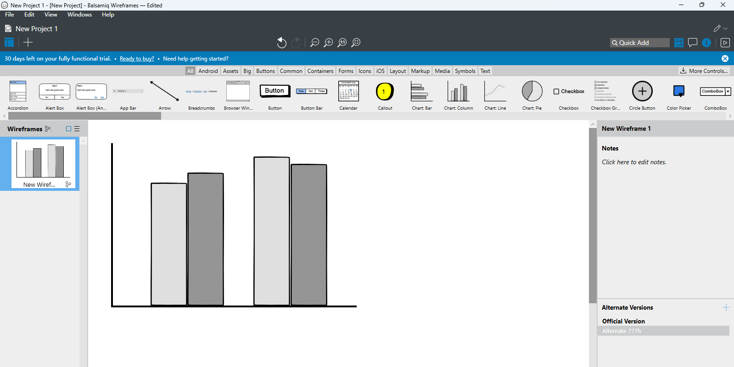Toggle the info inspector panel icon

click(706, 43)
